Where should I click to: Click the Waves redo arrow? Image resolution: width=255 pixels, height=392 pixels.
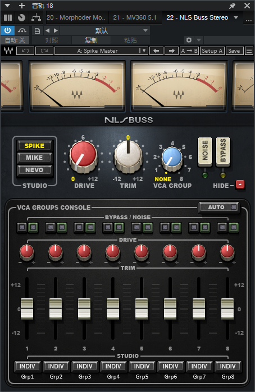[x=44, y=50]
